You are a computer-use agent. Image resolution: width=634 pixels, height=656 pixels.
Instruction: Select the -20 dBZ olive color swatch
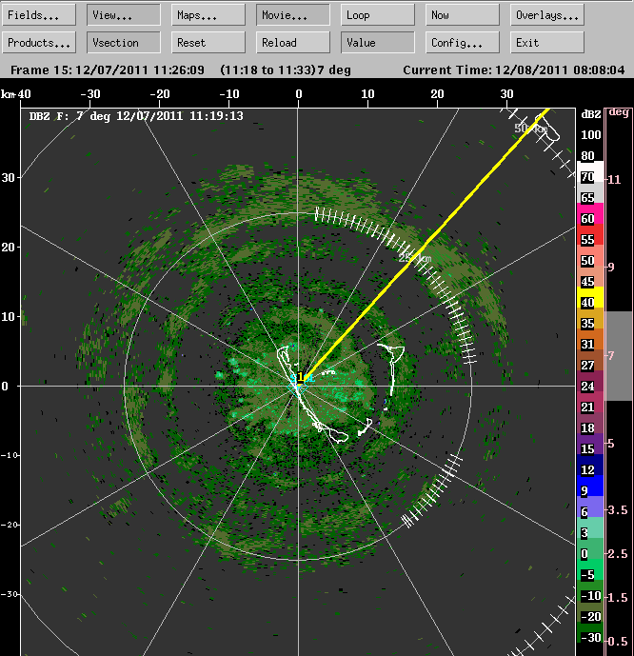(590, 611)
